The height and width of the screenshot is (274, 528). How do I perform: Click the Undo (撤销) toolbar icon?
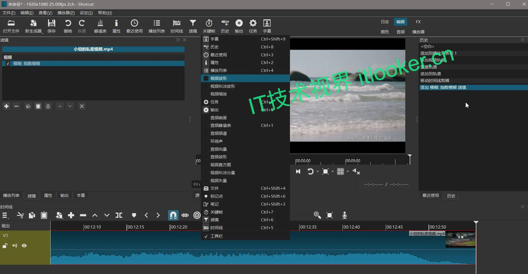pos(68,26)
